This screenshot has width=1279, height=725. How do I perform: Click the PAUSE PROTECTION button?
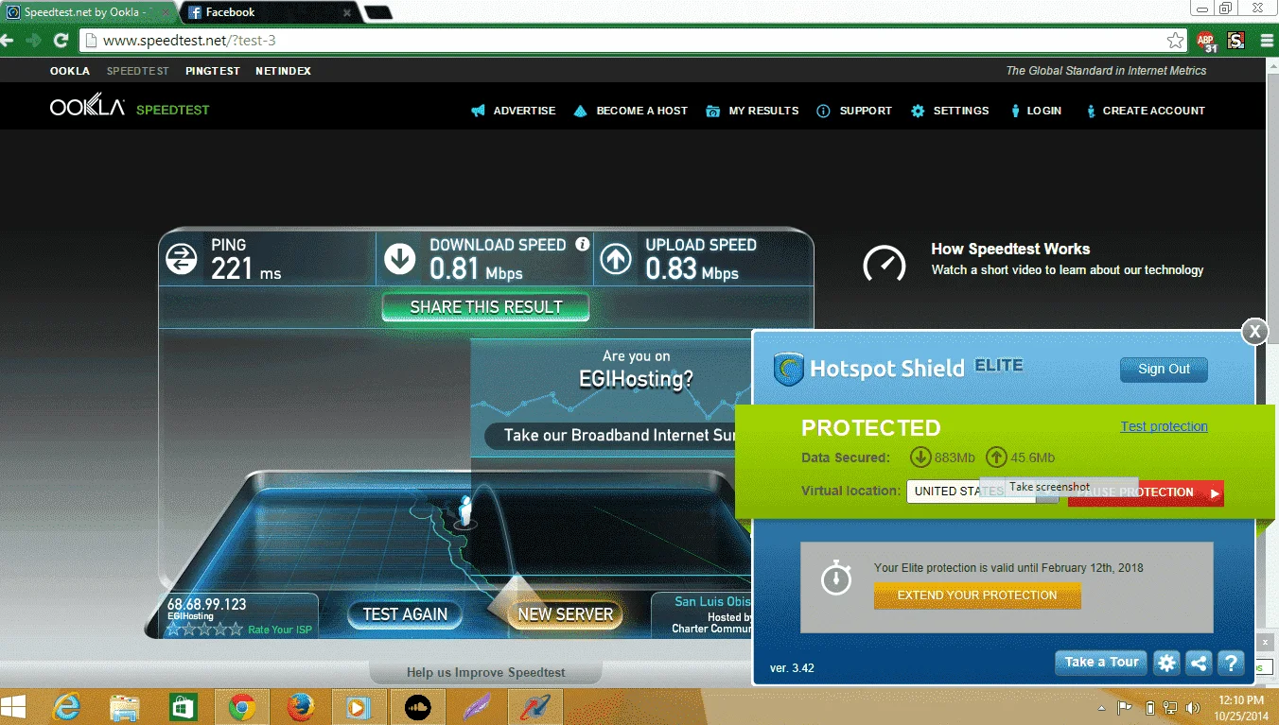[x=1146, y=492]
